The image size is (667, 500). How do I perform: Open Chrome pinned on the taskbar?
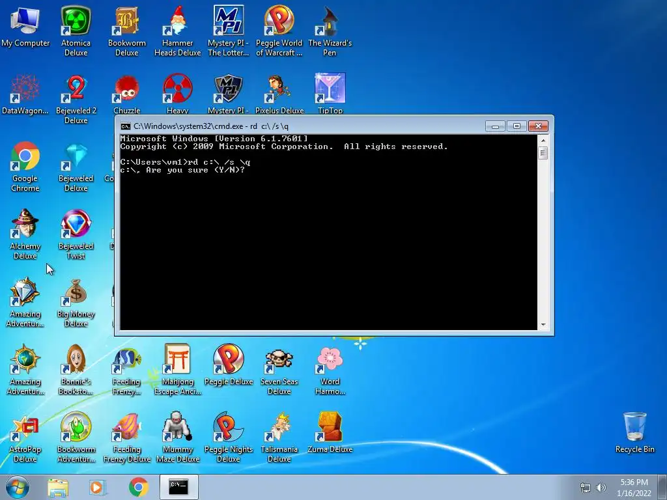139,487
